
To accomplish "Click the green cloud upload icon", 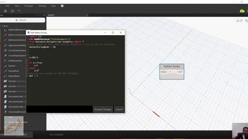I will pos(242,11).
